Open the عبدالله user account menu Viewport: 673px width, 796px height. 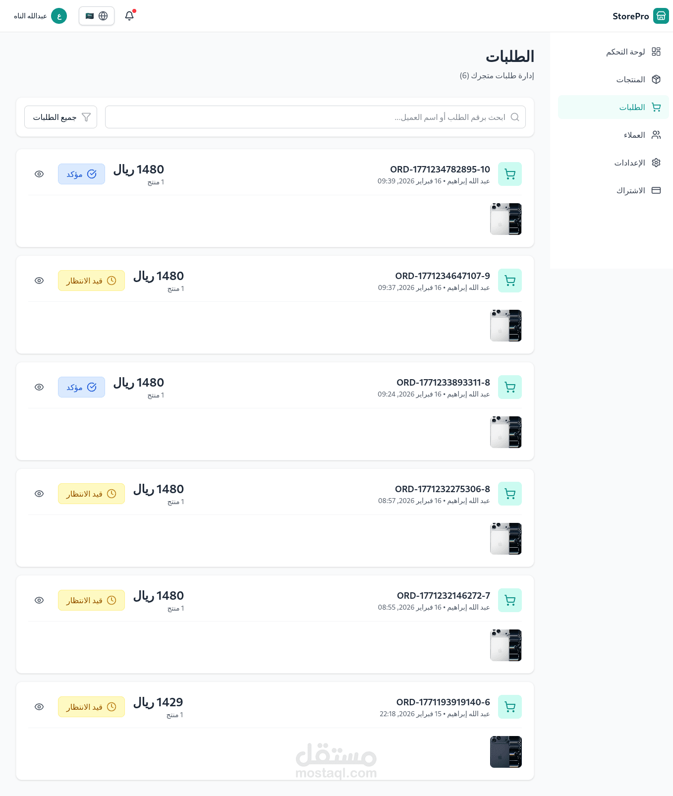coord(31,16)
